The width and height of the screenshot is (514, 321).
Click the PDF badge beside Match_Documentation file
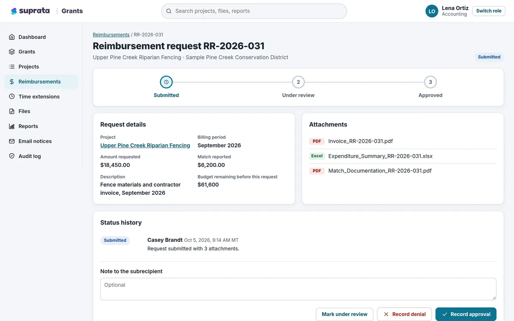pyautogui.click(x=317, y=171)
